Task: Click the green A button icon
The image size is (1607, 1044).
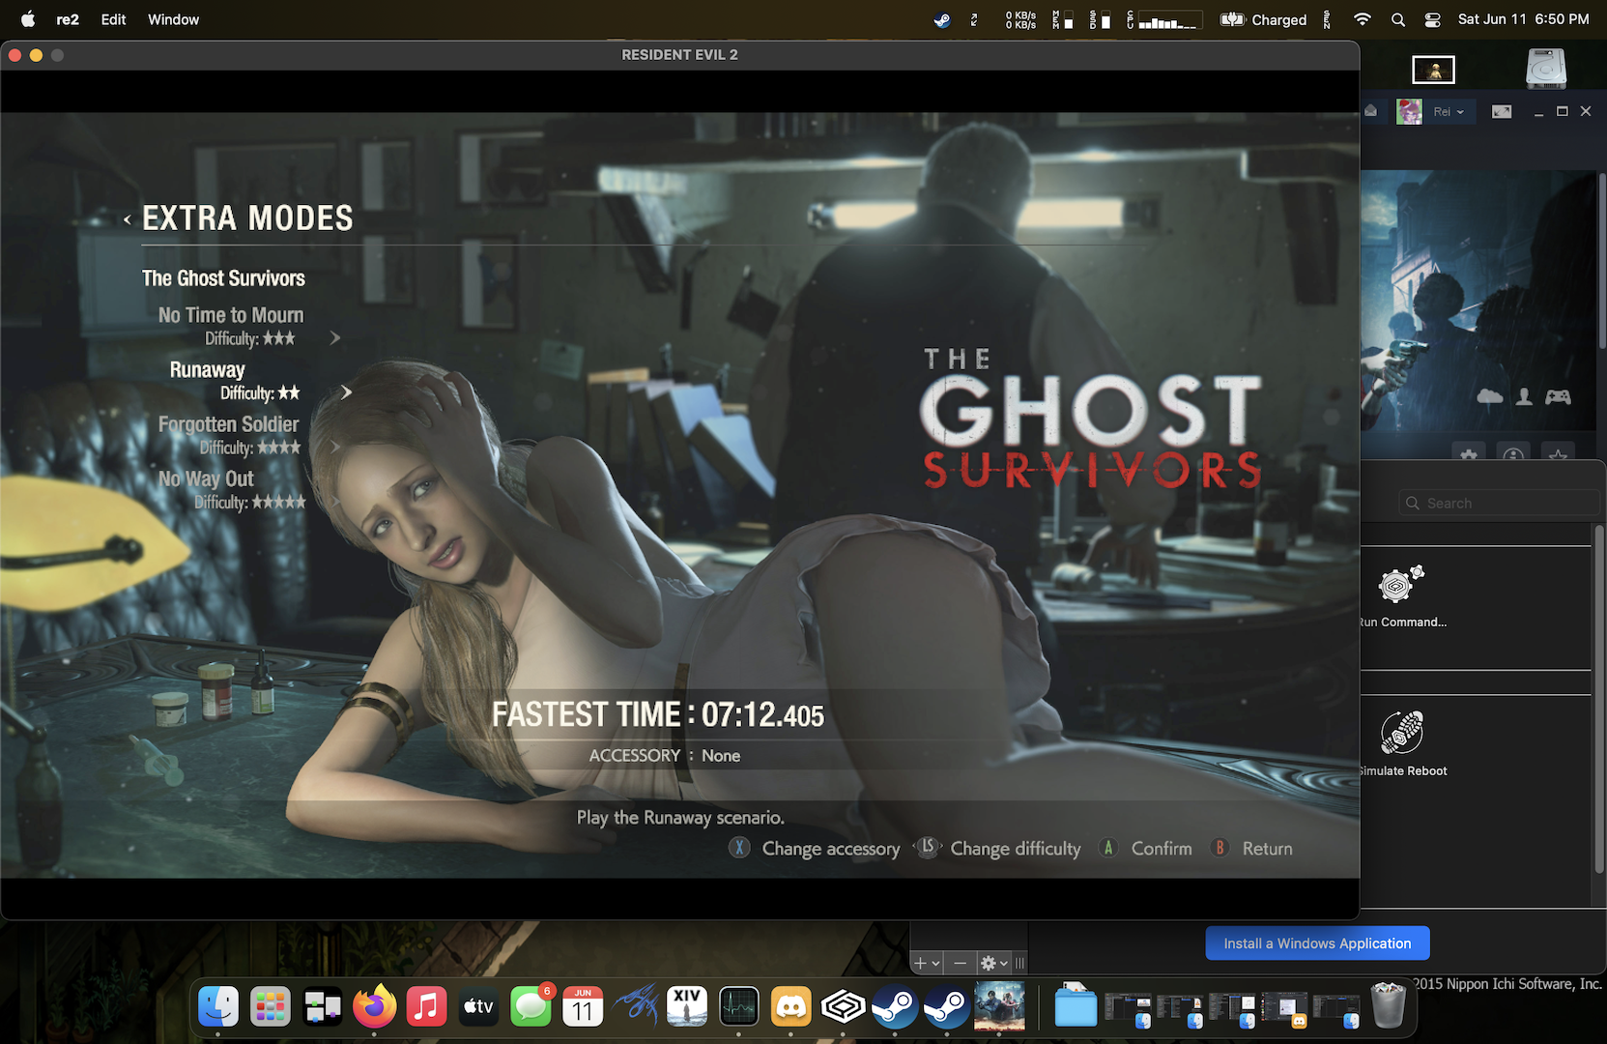Action: pos(1108,848)
